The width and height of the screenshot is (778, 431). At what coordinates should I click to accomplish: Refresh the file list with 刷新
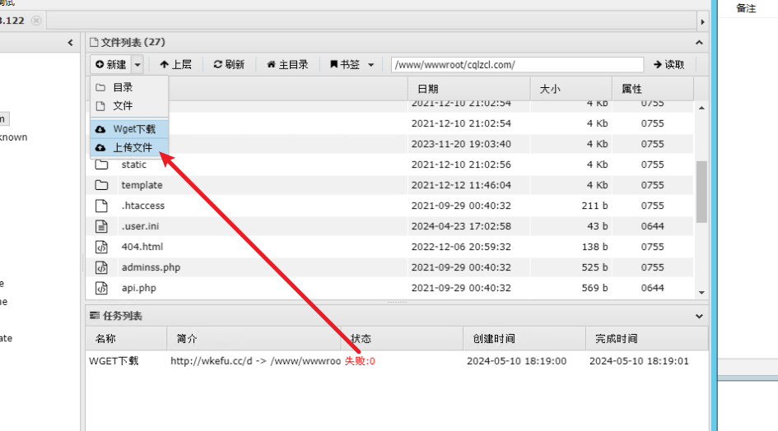point(229,64)
